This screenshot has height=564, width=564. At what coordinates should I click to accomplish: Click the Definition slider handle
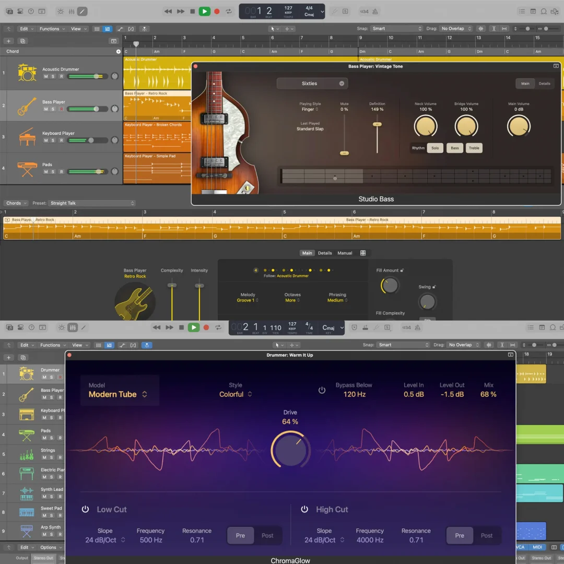377,124
